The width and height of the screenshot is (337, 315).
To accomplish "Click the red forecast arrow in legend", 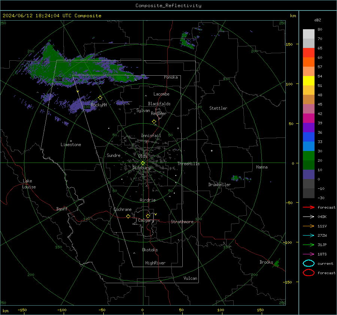I will 309,207.
